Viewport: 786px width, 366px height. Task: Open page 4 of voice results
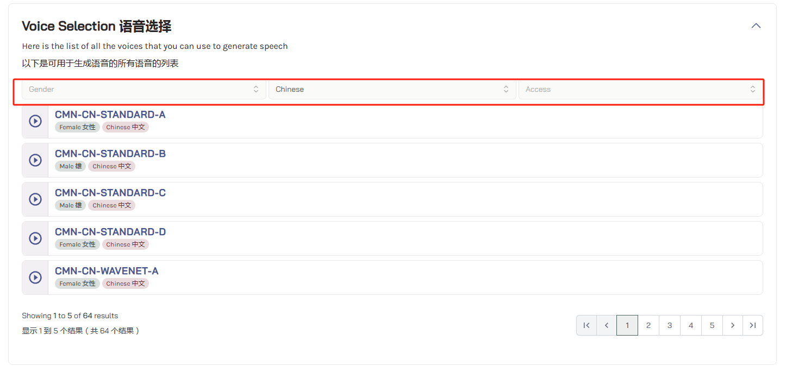[x=691, y=325]
